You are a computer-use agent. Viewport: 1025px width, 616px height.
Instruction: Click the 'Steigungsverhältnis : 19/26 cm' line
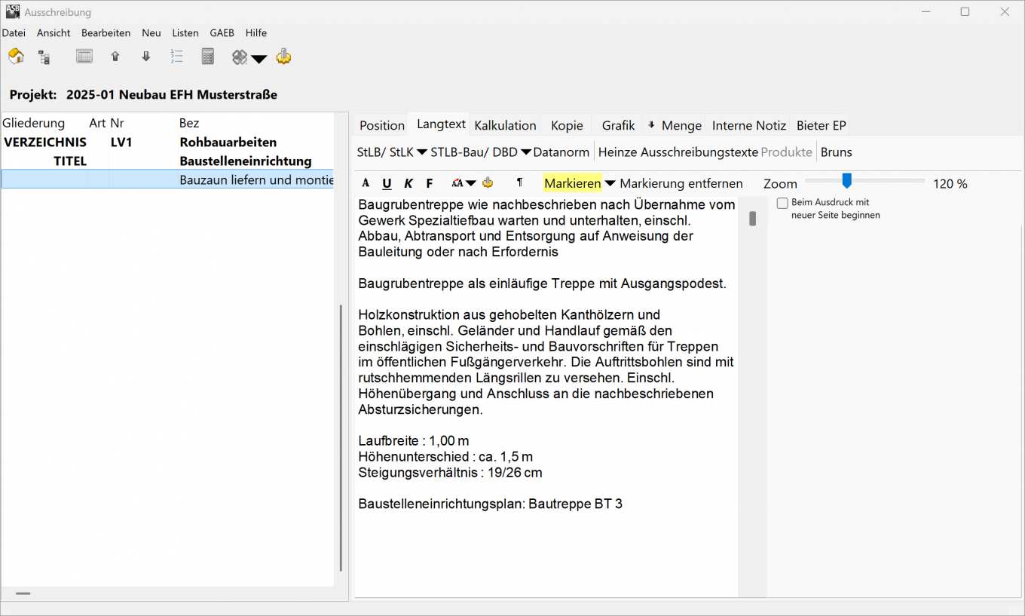point(450,473)
